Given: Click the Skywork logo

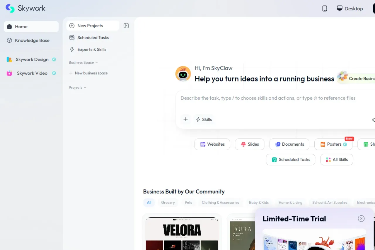Looking at the screenshot, I should (x=25, y=8).
